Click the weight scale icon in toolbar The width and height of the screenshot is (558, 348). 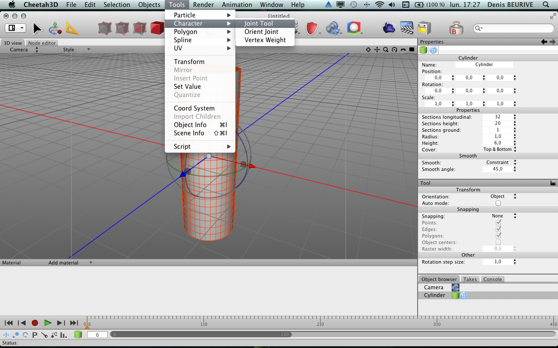456,28
